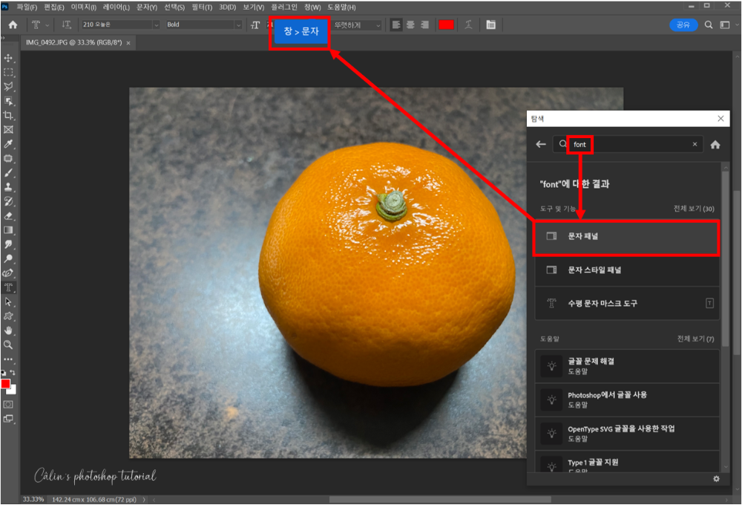This screenshot has width=742, height=505.
Task: Toggle text orientation button
Action: (66, 25)
